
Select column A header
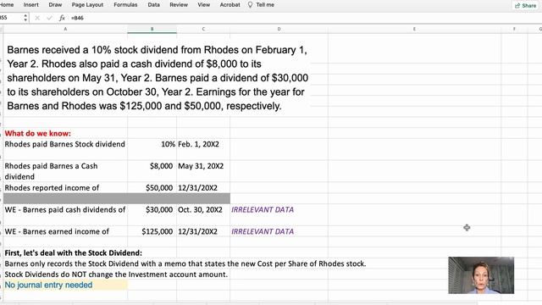(65, 30)
